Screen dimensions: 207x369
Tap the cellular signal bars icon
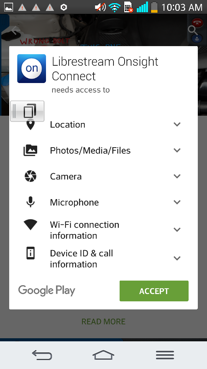coord(142,7)
